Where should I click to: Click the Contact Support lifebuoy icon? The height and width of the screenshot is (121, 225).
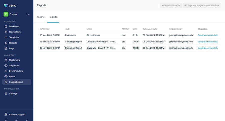(6, 114)
